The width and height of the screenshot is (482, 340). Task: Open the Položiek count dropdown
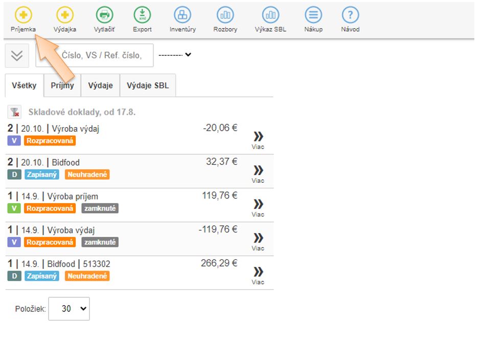pyautogui.click(x=69, y=309)
